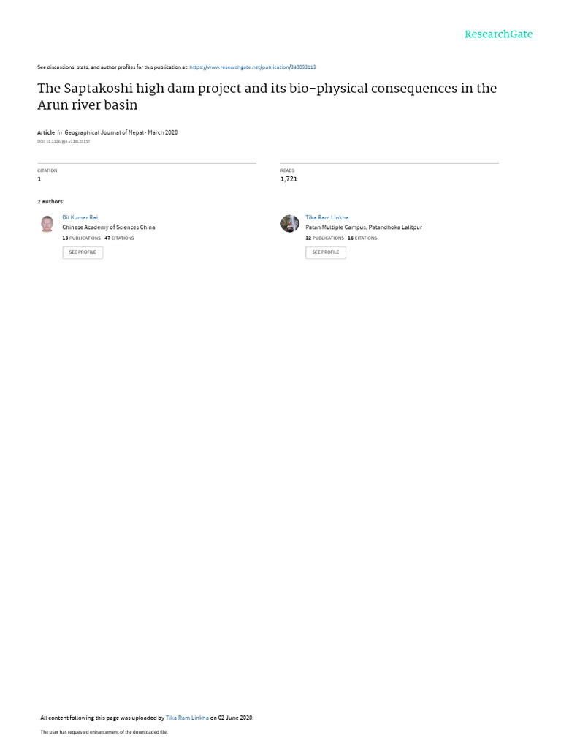Click the 1,721 reads count

point(289,179)
